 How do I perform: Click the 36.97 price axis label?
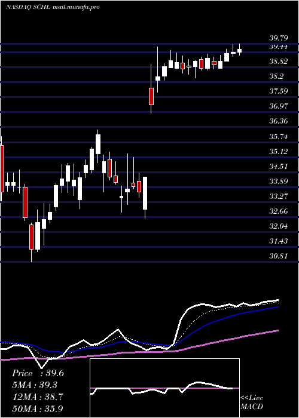278,107
